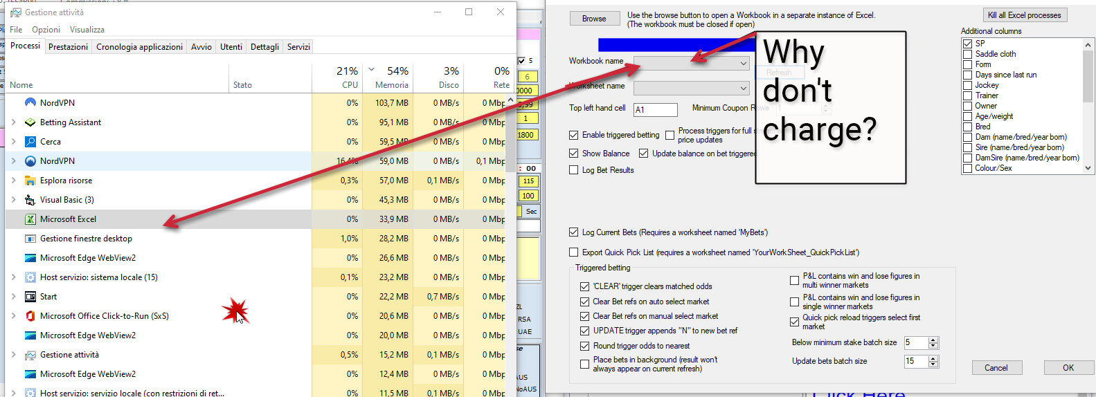The height and width of the screenshot is (397, 1096).
Task: Click the Microsoft Excel process icon
Action: 30,219
